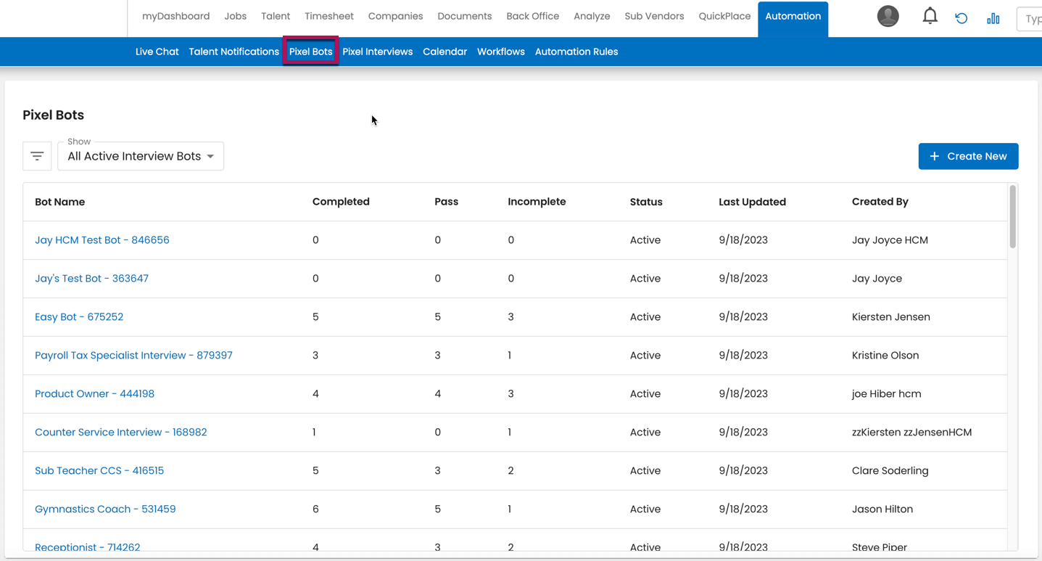Open the Easy Bot - 675252 link
Image resolution: width=1042 pixels, height=561 pixels.
click(x=79, y=317)
